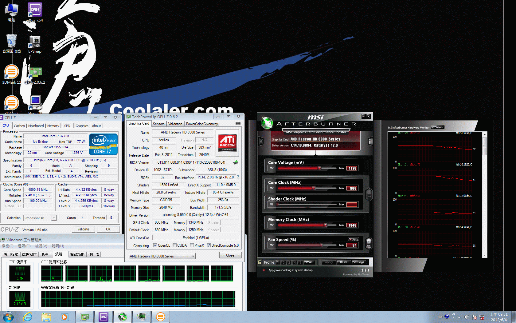Click the Intel Core i7 logo in CPU-Z
Screen dimensions: 516x323
tap(103, 144)
